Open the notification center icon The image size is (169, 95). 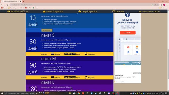166,93
